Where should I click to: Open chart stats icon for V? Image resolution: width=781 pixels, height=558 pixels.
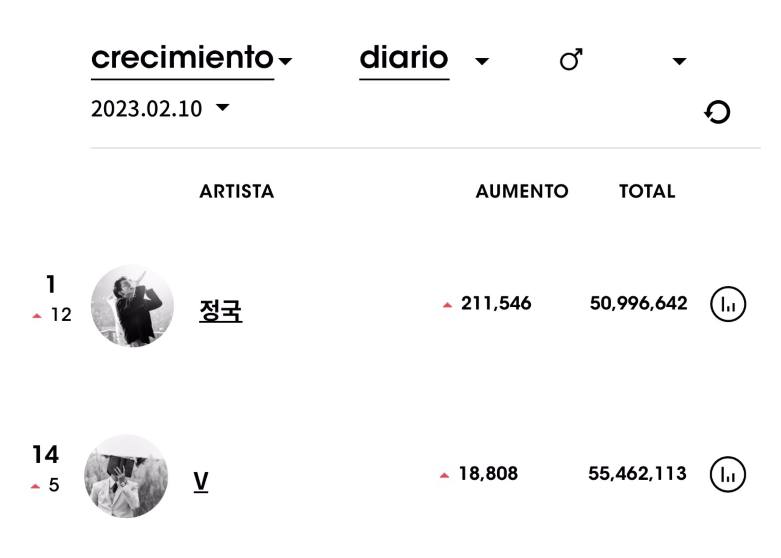(x=727, y=475)
